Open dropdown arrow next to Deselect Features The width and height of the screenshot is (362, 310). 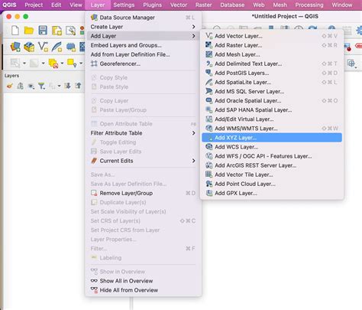(x=62, y=63)
